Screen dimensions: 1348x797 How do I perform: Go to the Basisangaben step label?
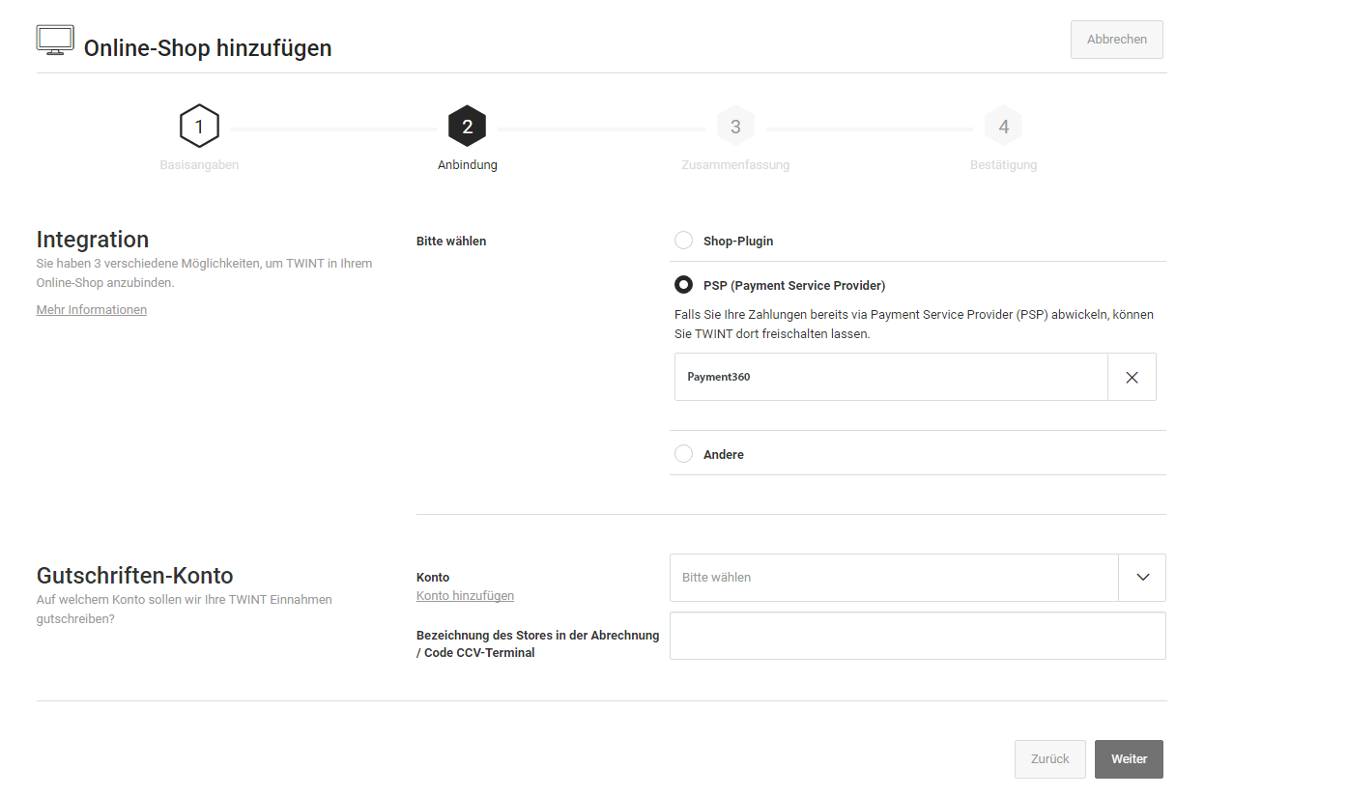click(199, 165)
